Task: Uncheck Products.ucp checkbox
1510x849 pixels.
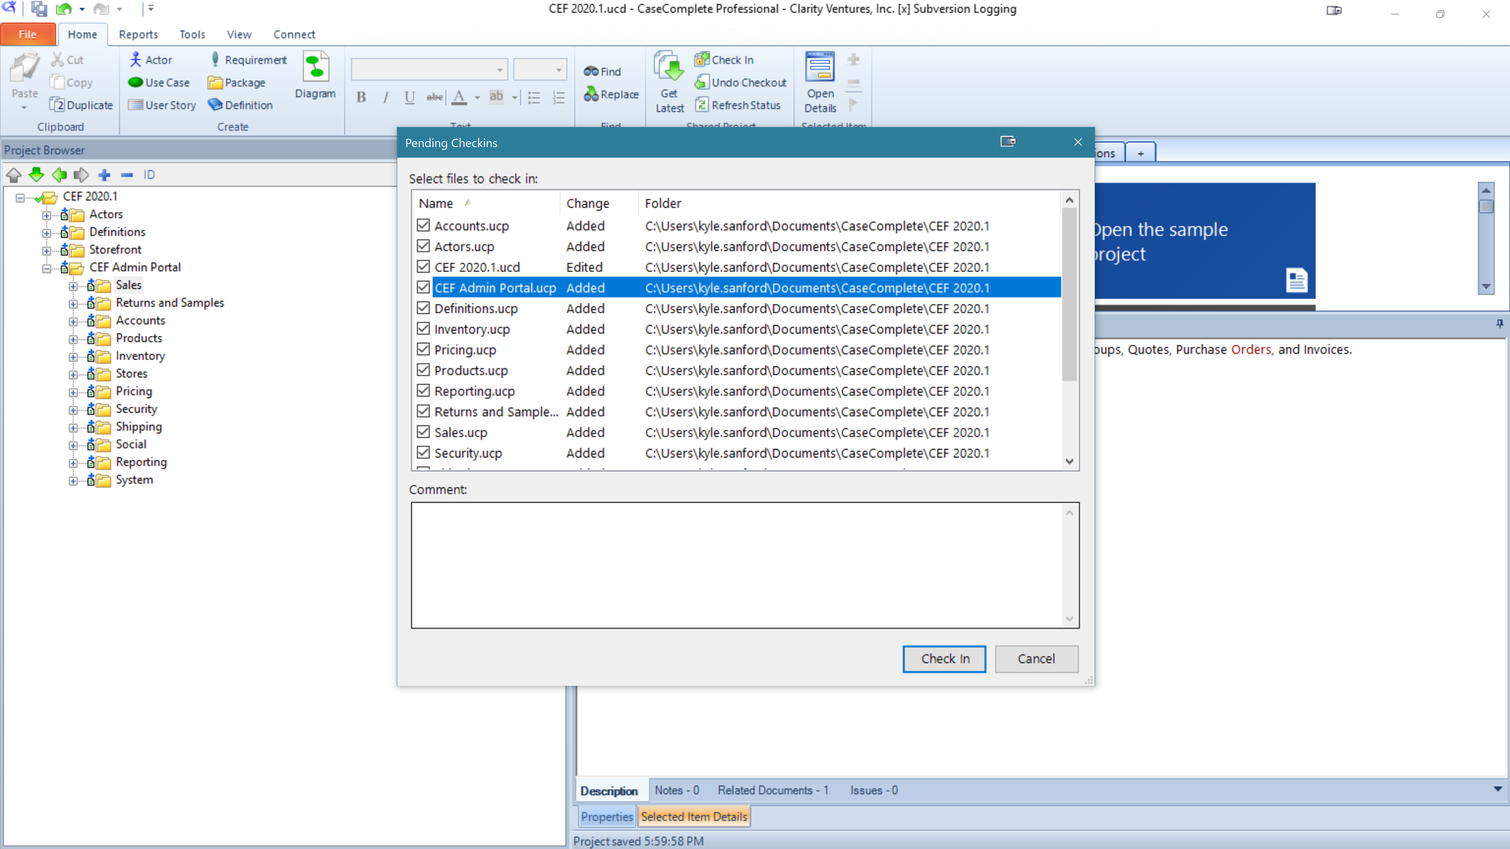Action: [423, 370]
